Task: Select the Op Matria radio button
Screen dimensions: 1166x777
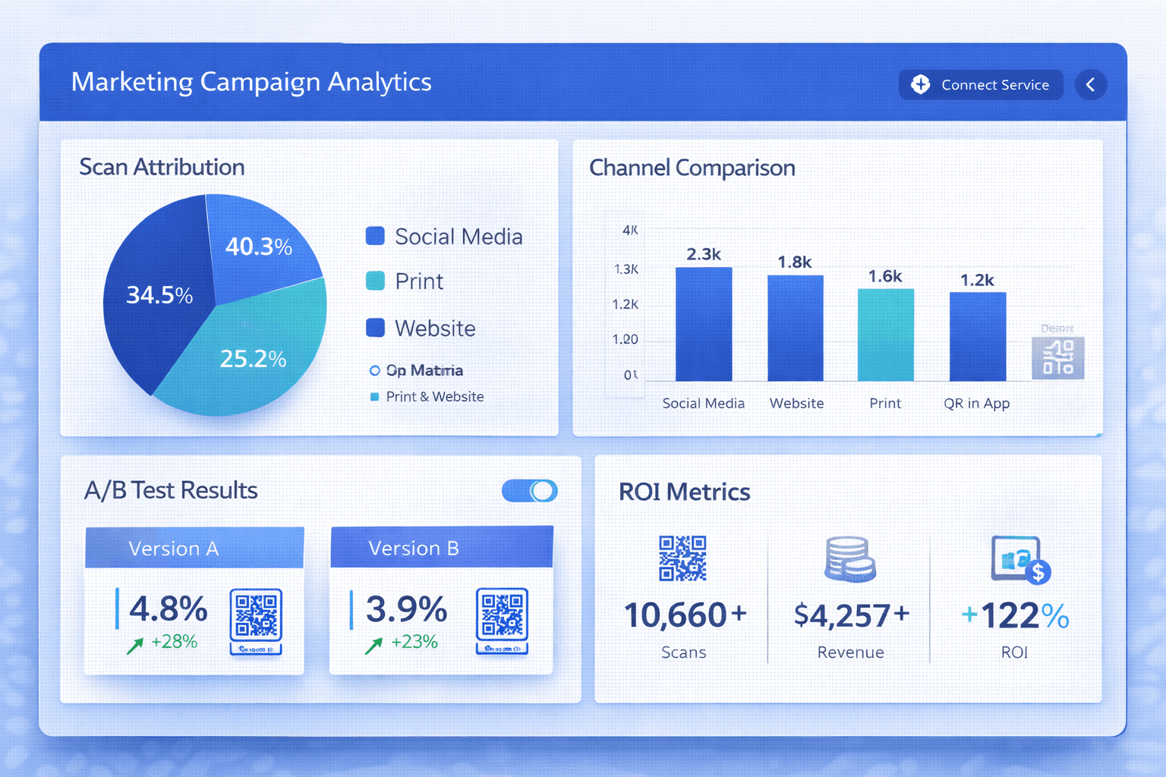Action: [x=374, y=370]
